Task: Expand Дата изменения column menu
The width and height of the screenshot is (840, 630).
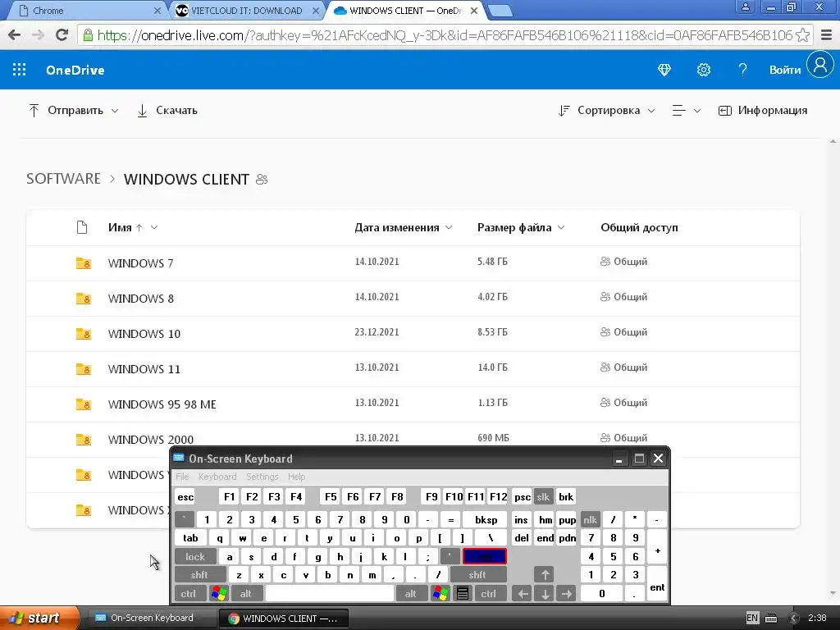Action: point(449,228)
